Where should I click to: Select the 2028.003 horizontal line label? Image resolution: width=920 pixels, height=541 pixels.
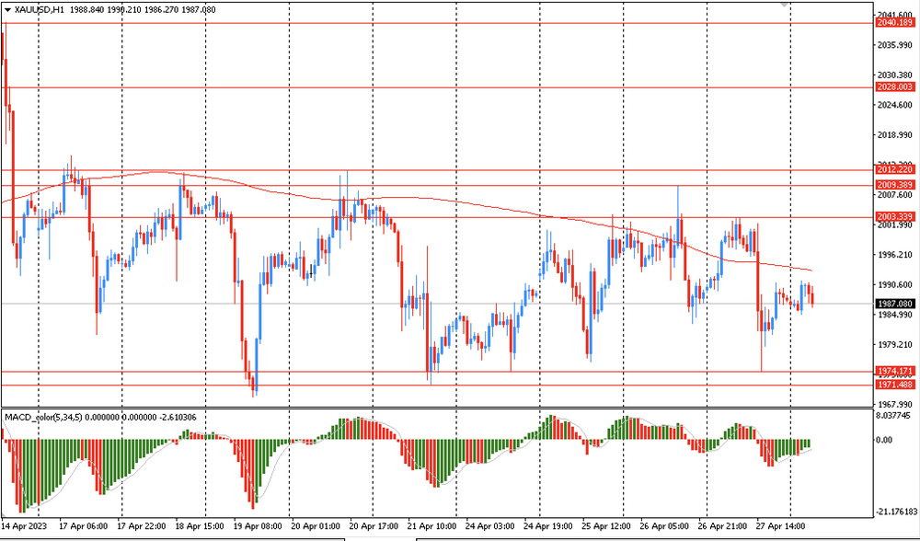point(895,86)
